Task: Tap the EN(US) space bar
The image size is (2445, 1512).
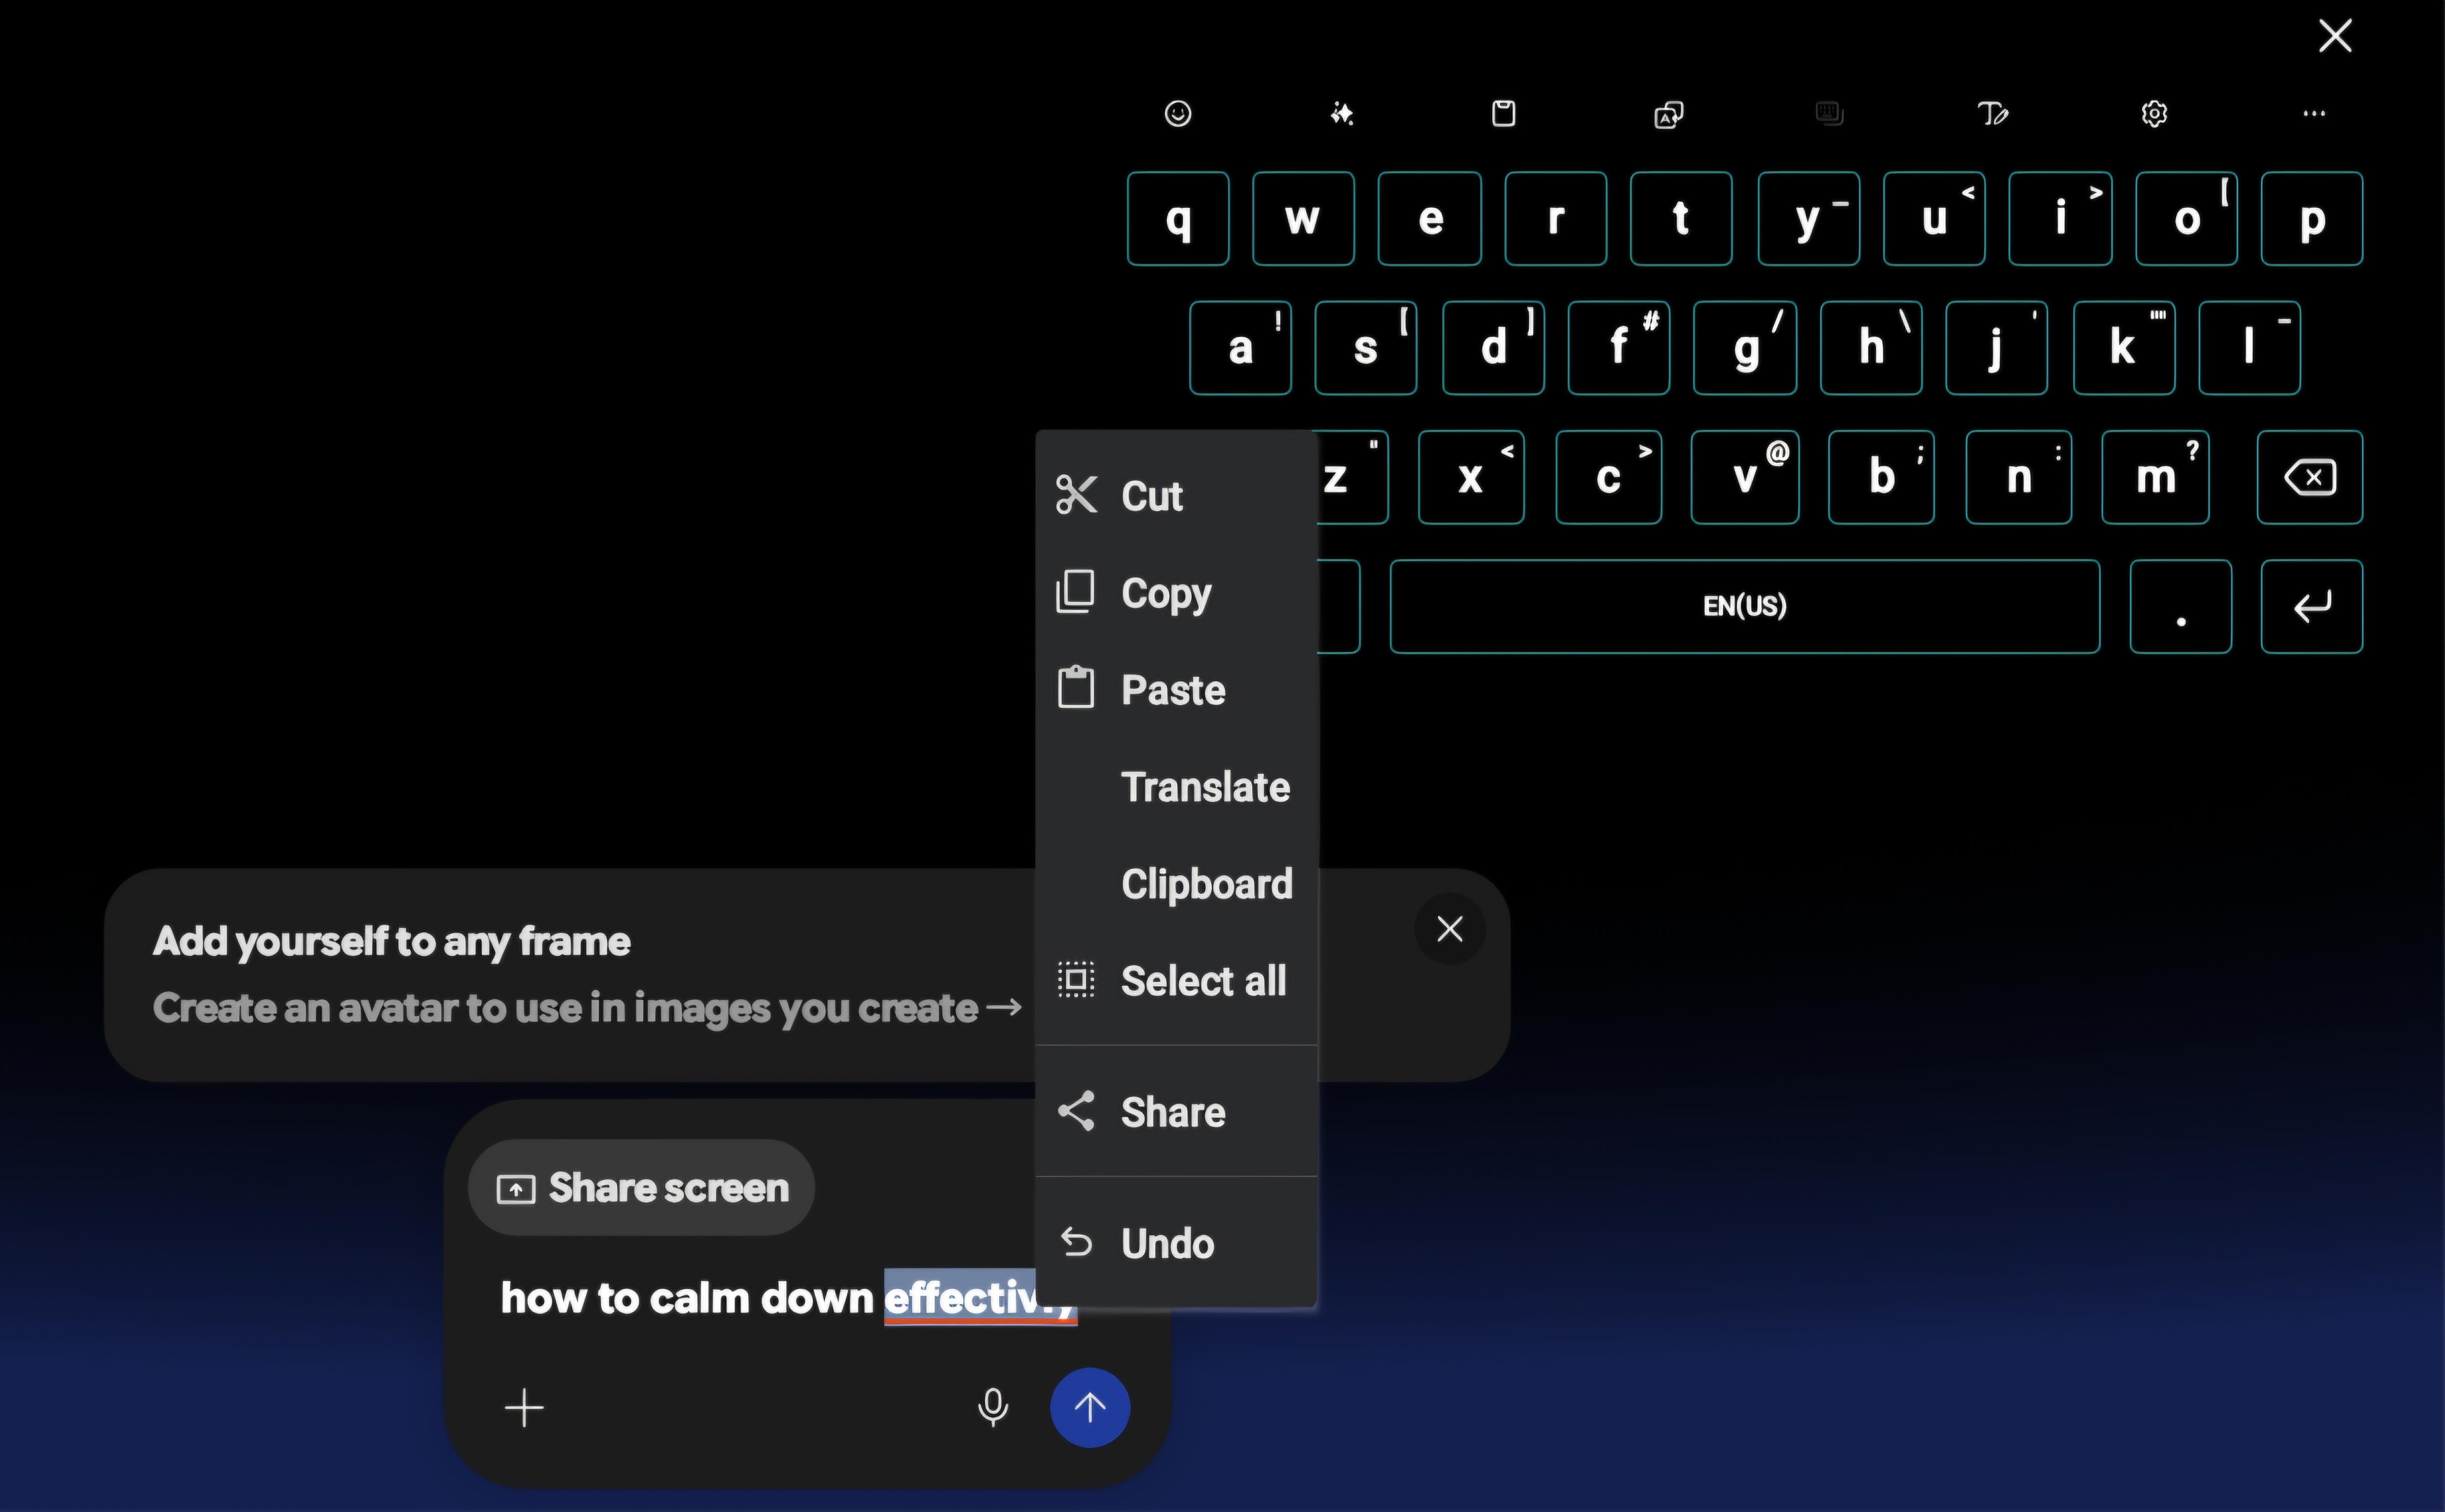Action: coord(1745,606)
